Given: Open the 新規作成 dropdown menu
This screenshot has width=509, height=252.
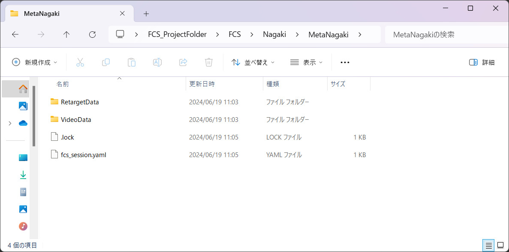Looking at the screenshot, I should (34, 62).
